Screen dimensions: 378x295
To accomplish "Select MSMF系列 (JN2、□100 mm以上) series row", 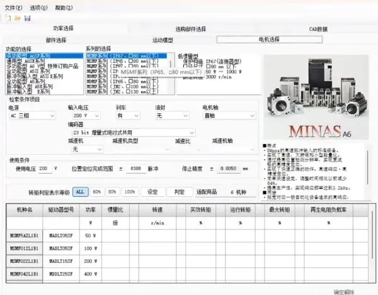I will coord(127,86).
